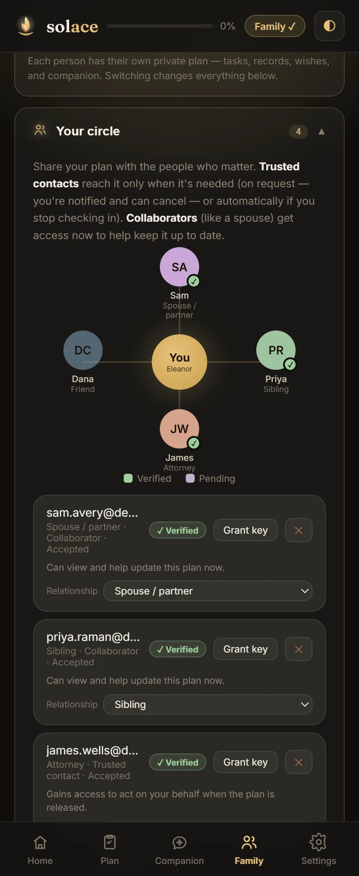
Task: Open Spouse / partner relationship dropdown
Action: tap(208, 591)
